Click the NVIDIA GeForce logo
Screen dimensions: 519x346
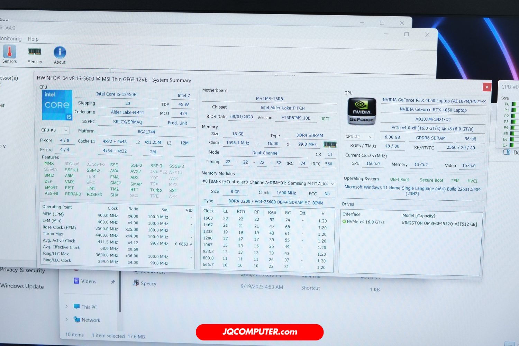pyautogui.click(x=362, y=111)
